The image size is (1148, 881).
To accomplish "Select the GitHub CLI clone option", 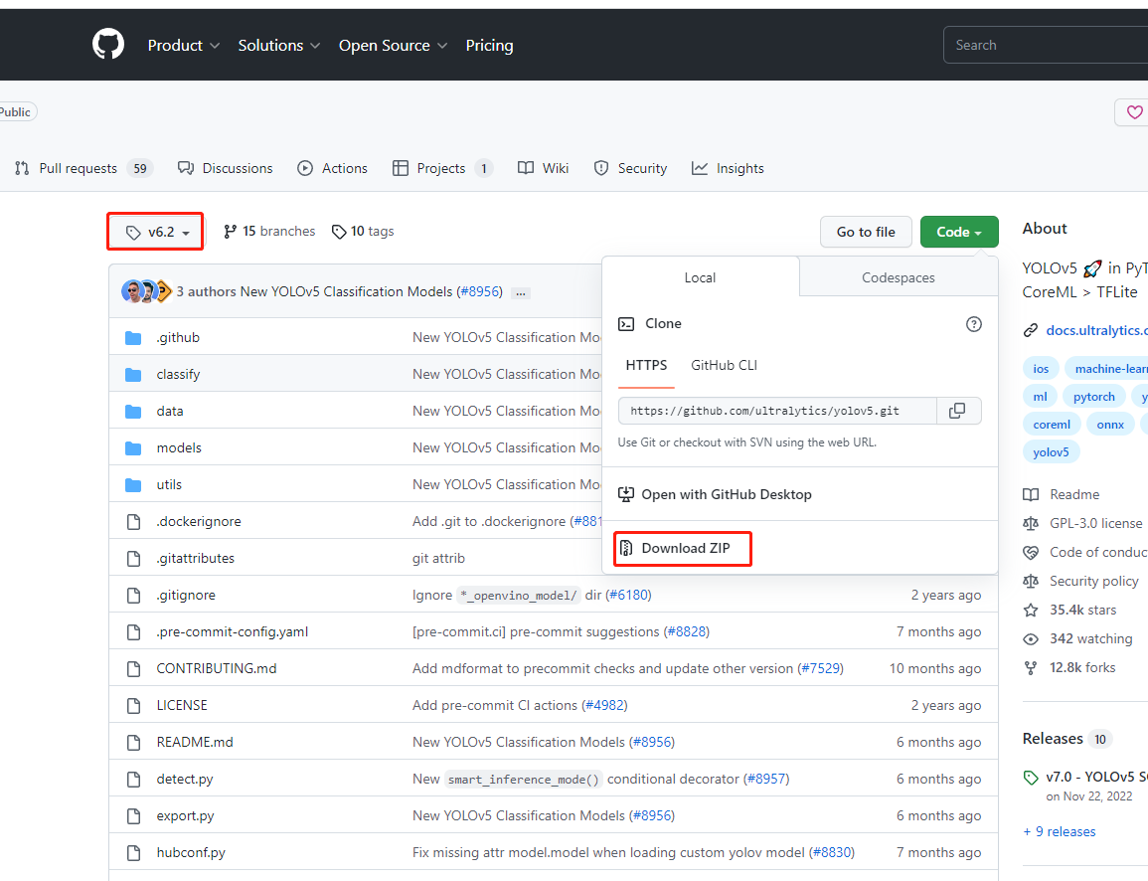I will click(725, 366).
